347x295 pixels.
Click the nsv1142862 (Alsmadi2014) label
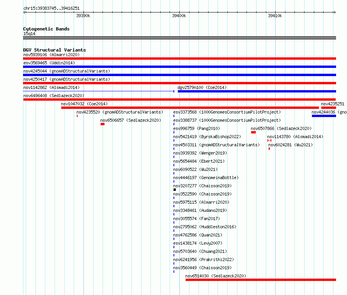(51, 87)
